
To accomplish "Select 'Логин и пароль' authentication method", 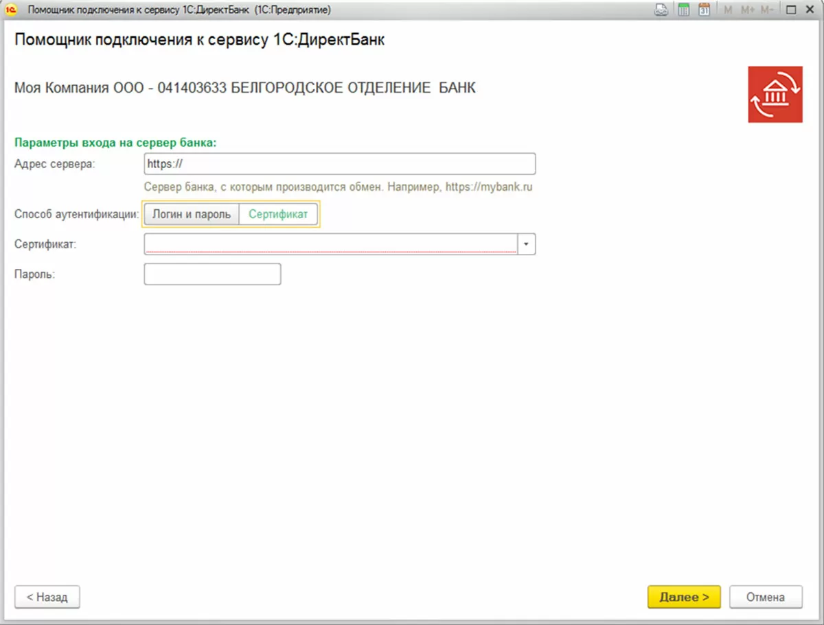I will pyautogui.click(x=192, y=214).
